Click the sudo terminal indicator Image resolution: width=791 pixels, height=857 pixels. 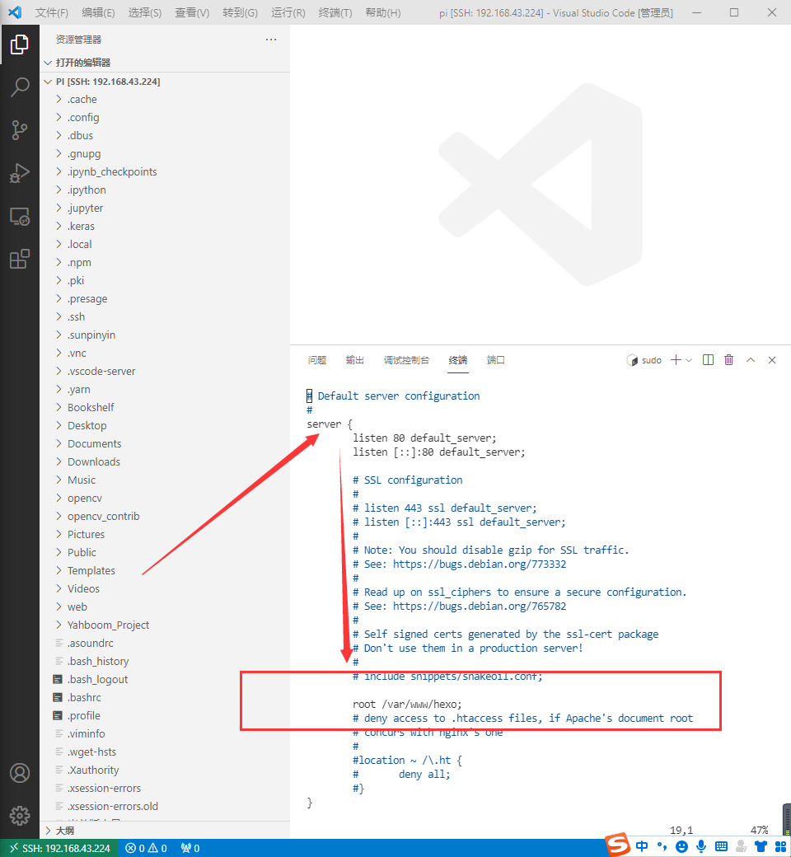(x=644, y=360)
